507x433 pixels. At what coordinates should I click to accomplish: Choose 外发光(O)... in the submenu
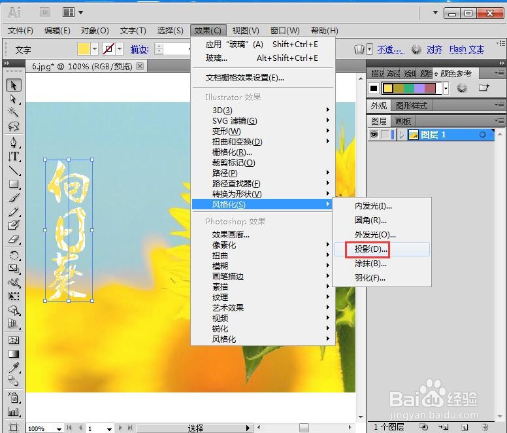(x=375, y=235)
